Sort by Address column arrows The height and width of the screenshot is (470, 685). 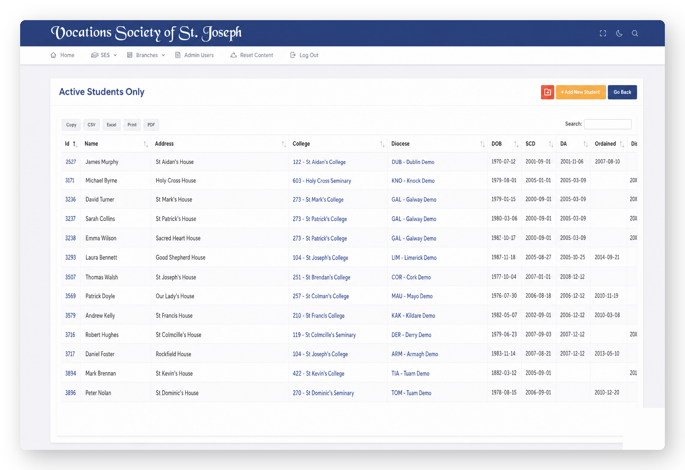(x=284, y=144)
